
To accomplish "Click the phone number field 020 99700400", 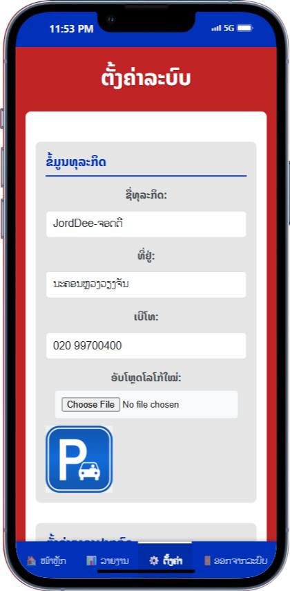I will [x=146, y=345].
